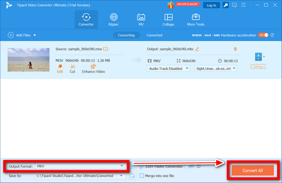Toggle 120x Faster Conversion switch
Screen dimensions: 282x183
tap(190, 166)
